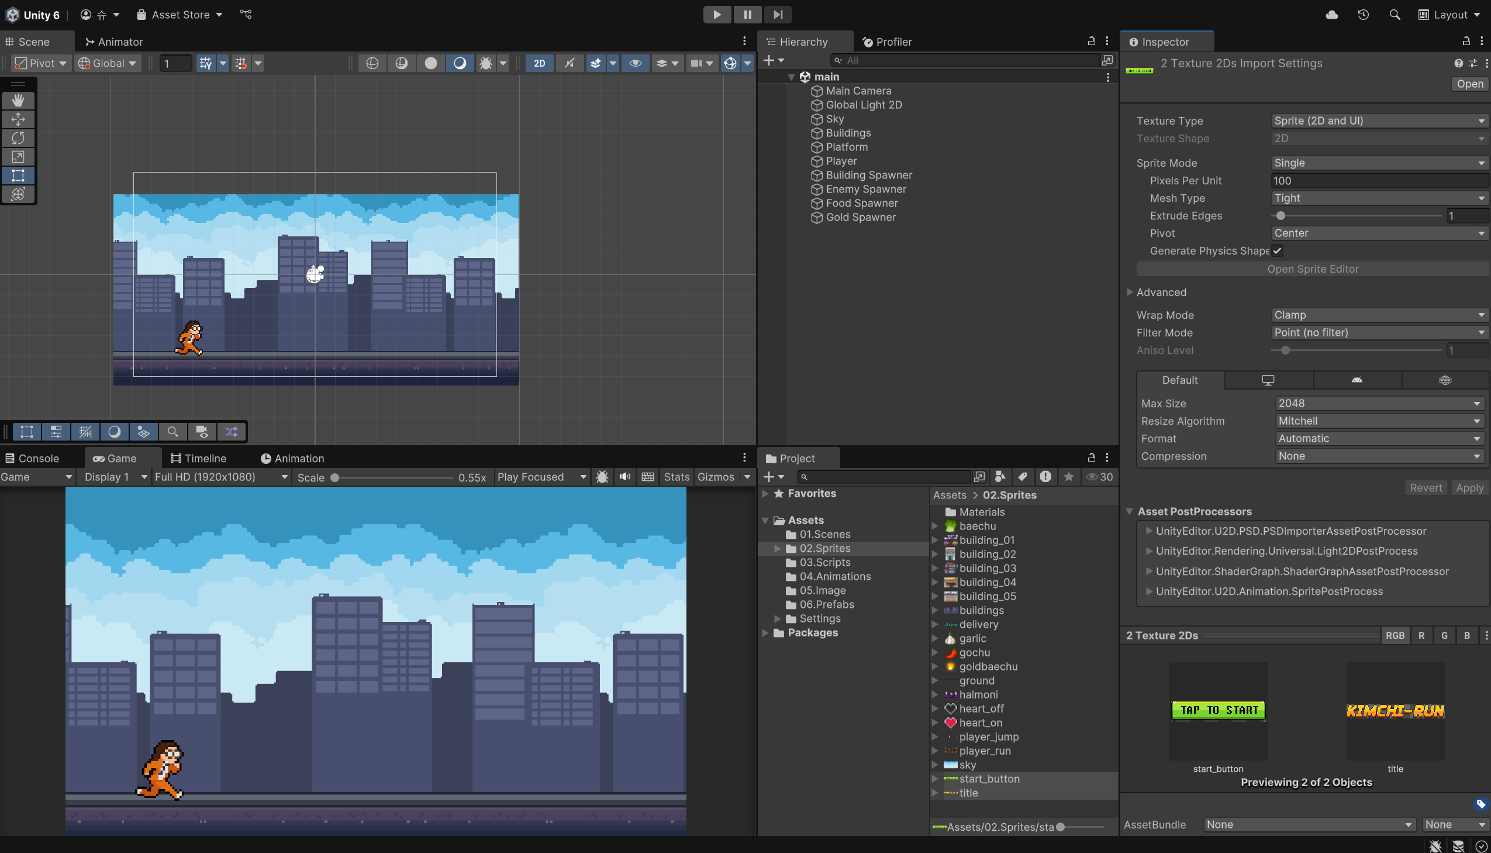The height and width of the screenshot is (853, 1491).
Task: Click the Apply button in Inspector
Action: pos(1469,488)
